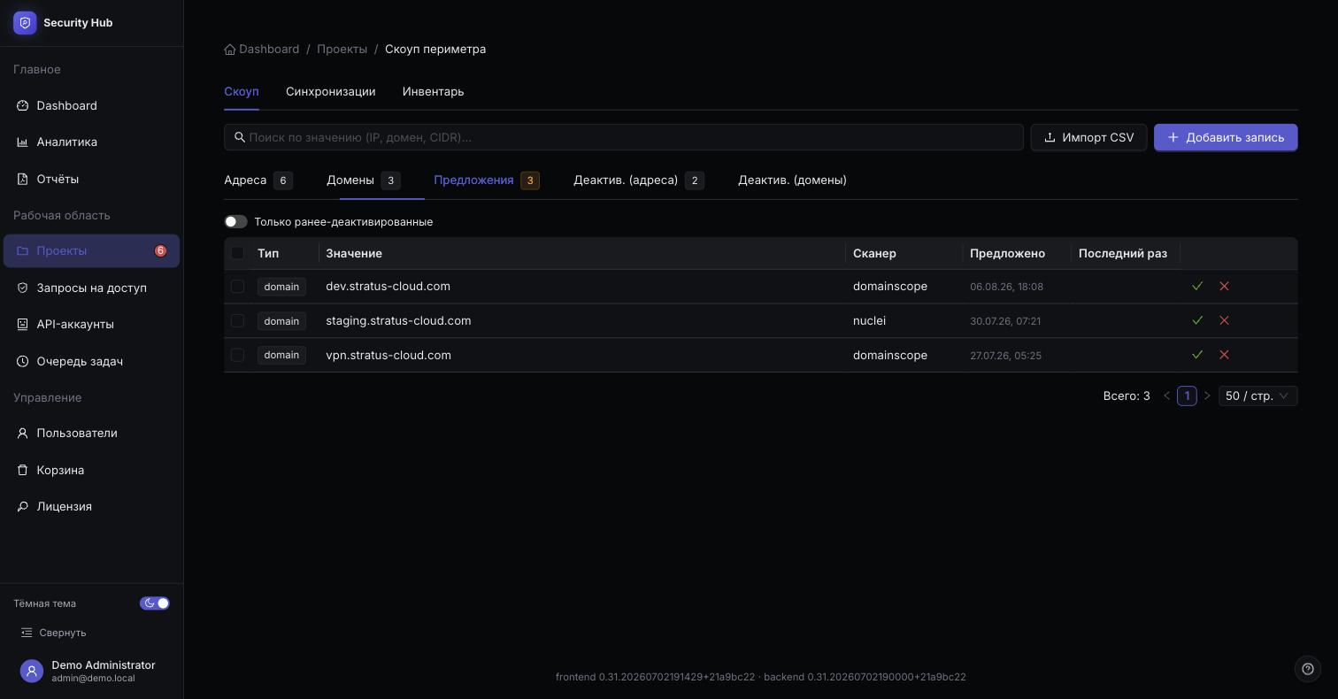
Task: Open Лицензия in the sidebar
Action: (92, 506)
